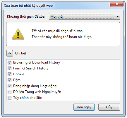The height and width of the screenshot is (118, 127).
Task: Click the Cookie label text
Action: click(x=19, y=74)
